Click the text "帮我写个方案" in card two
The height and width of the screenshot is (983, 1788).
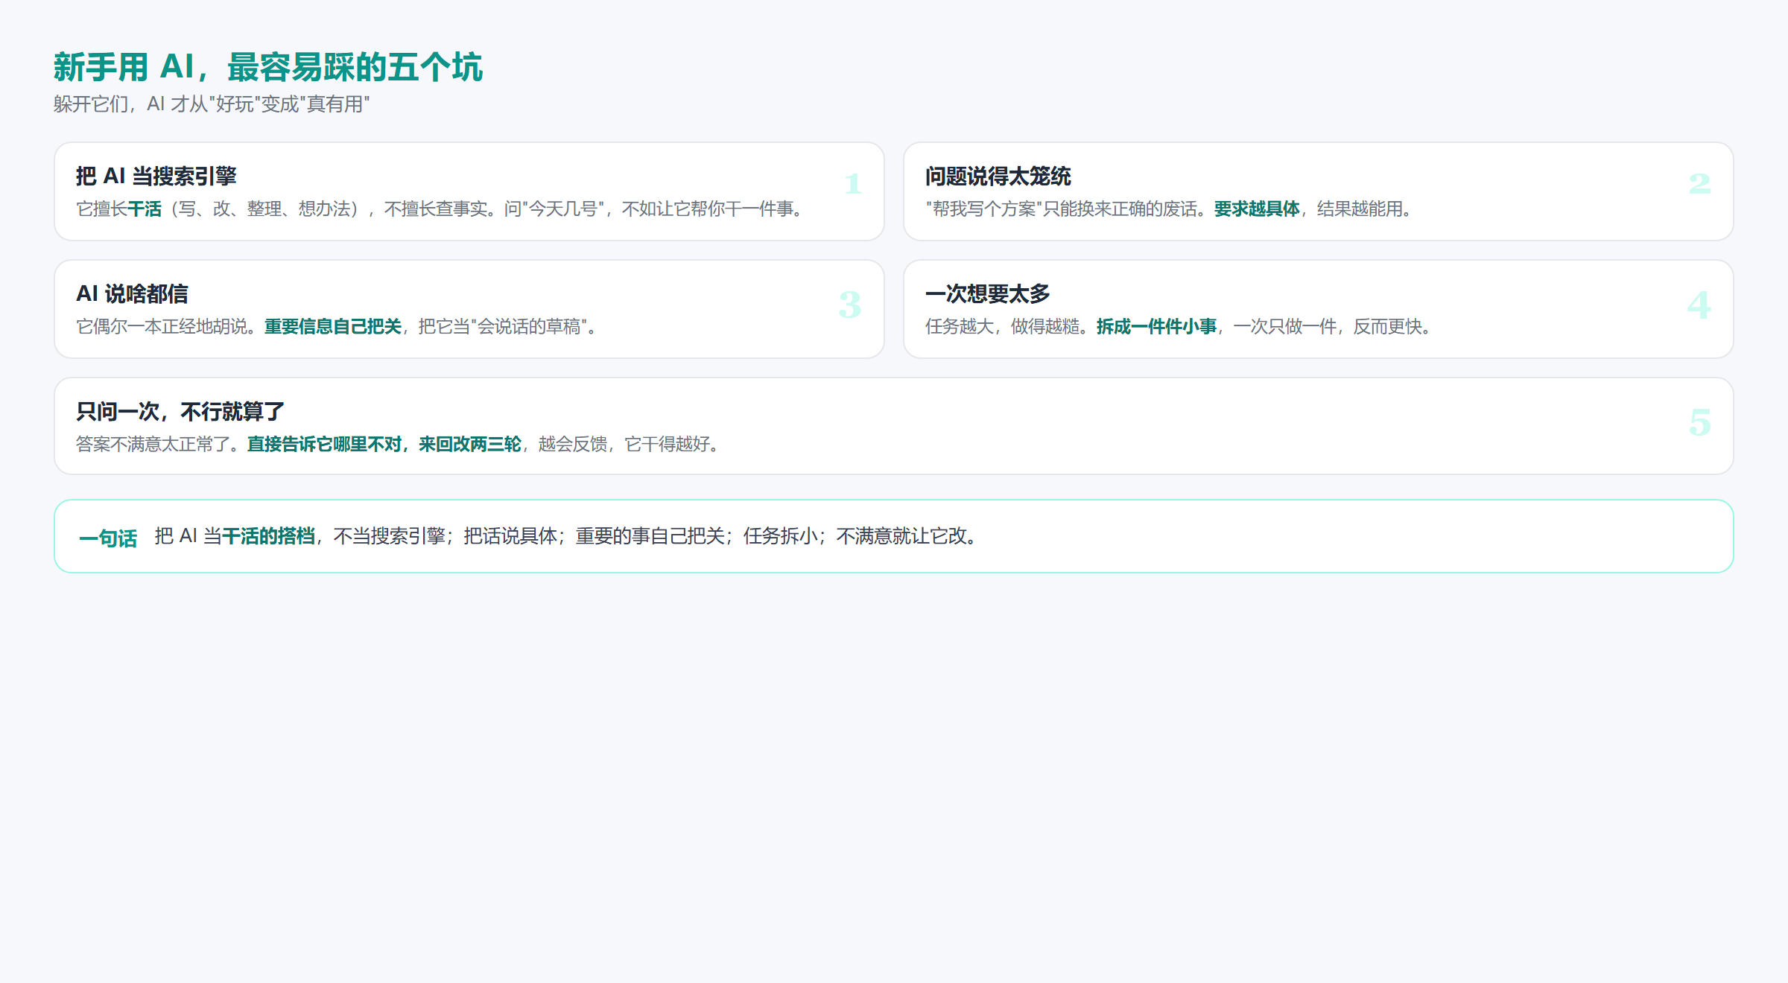click(984, 209)
